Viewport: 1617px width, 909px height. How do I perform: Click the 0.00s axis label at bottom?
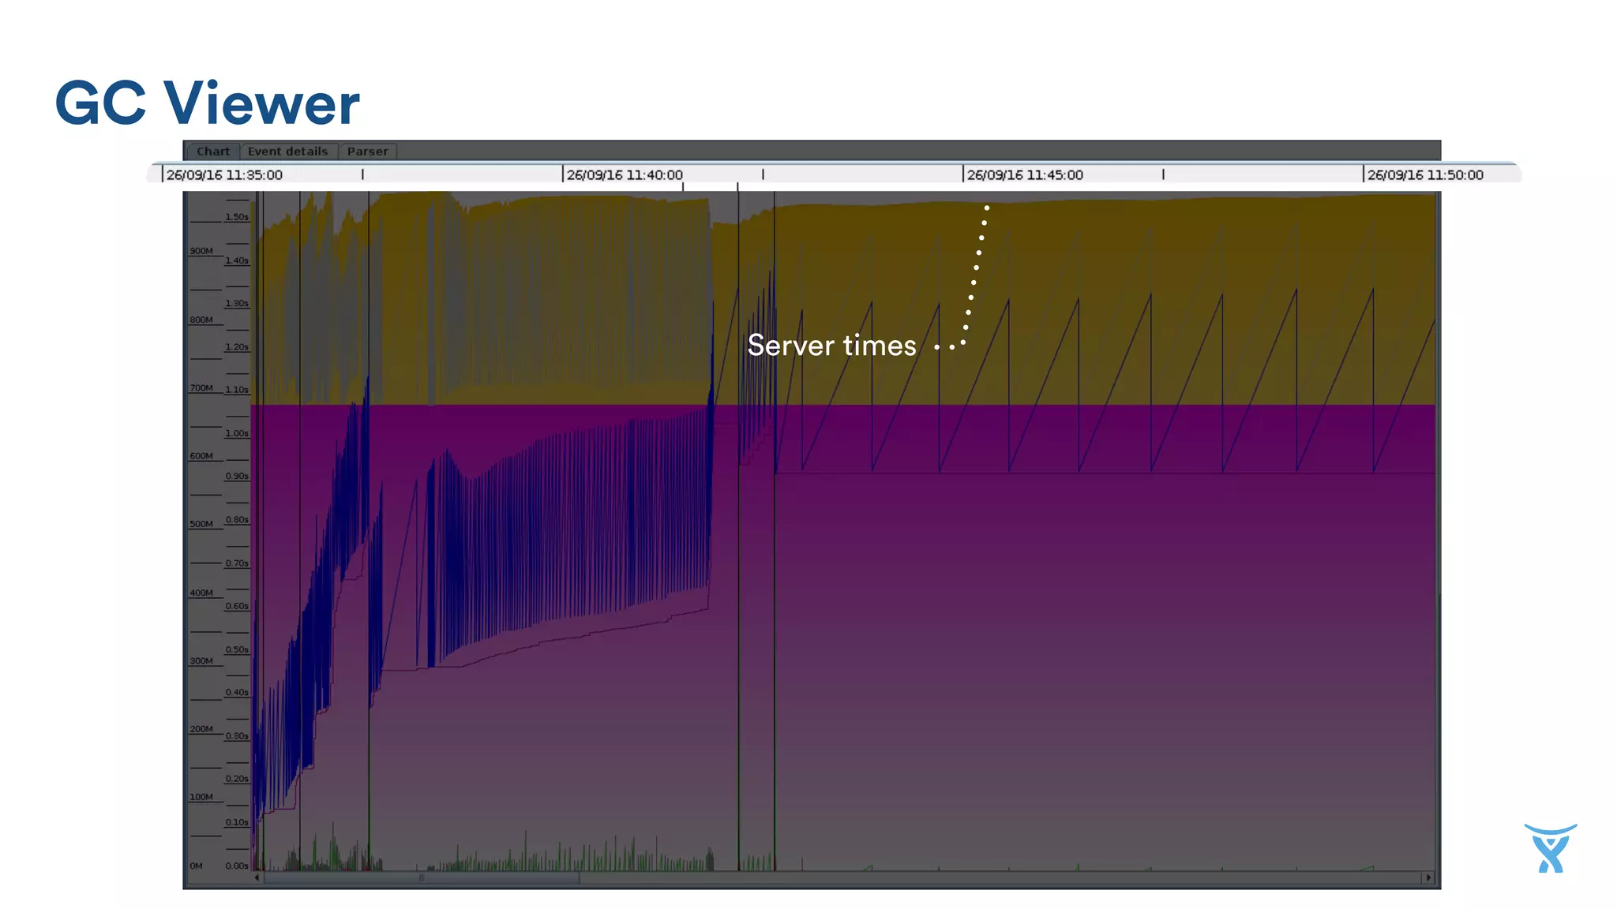coord(237,866)
